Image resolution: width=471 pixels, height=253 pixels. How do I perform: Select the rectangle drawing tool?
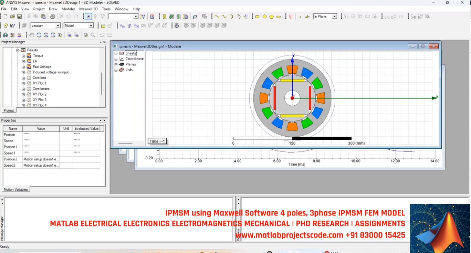coord(257,16)
